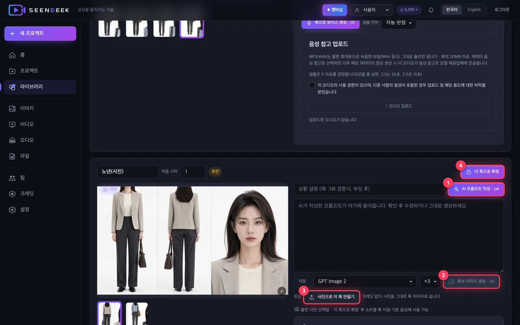Switch language to English
The height and width of the screenshot is (325, 520).
pyautogui.click(x=474, y=10)
